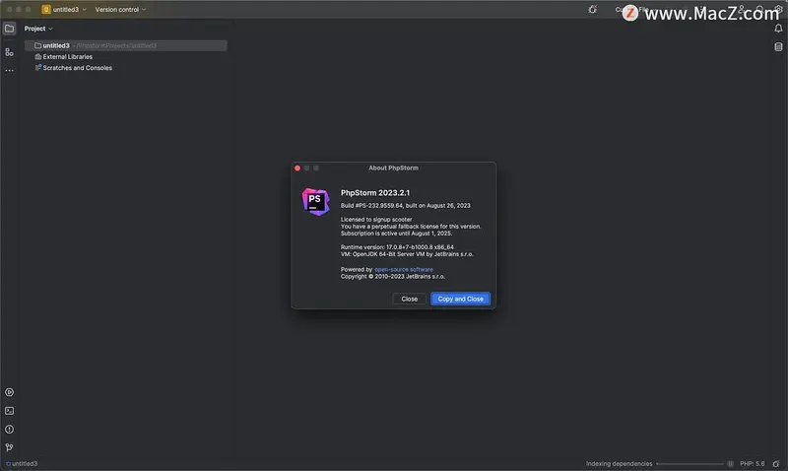Select the untitled3 project folder row
Viewport: 788px width, 471px height.
126,45
